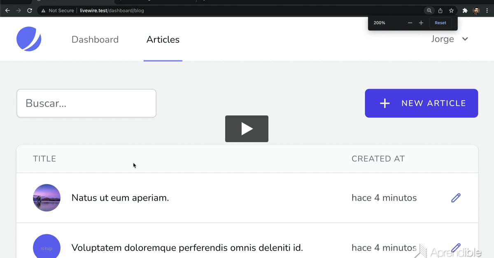Open the Dashboard nav link
Screen dimensions: 494x258
[x=95, y=39]
